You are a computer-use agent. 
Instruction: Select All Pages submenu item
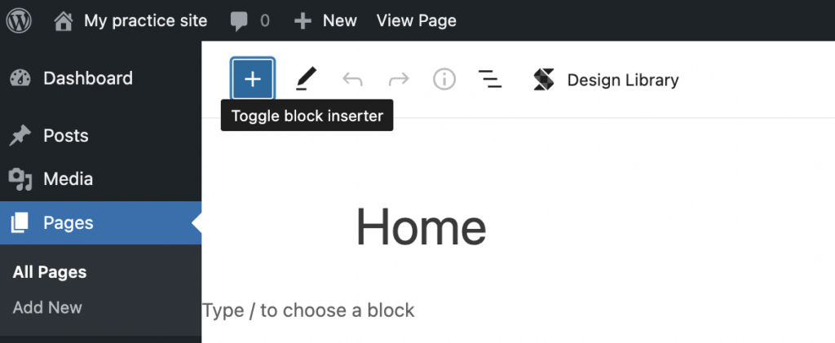[x=50, y=272]
